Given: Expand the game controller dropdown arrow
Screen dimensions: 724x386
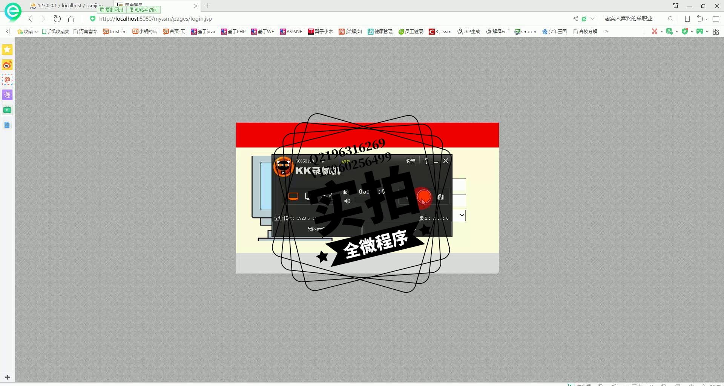Looking at the screenshot, I should [x=707, y=32].
